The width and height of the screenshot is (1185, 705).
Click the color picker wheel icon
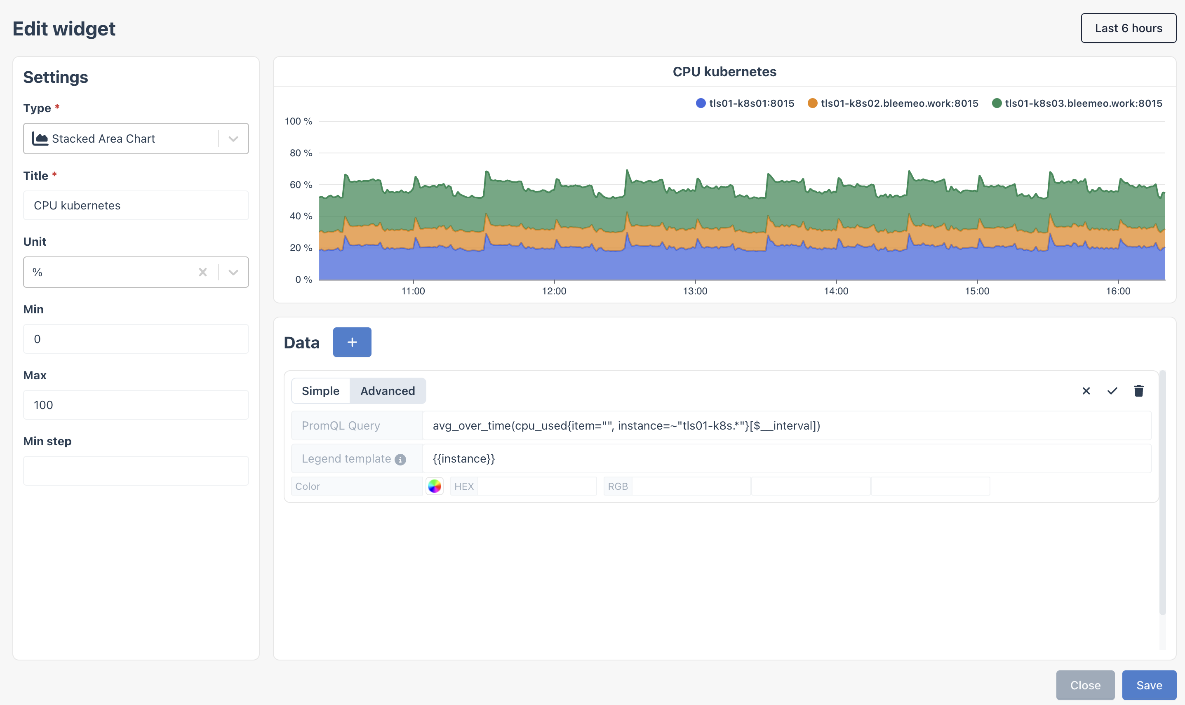[x=435, y=486]
